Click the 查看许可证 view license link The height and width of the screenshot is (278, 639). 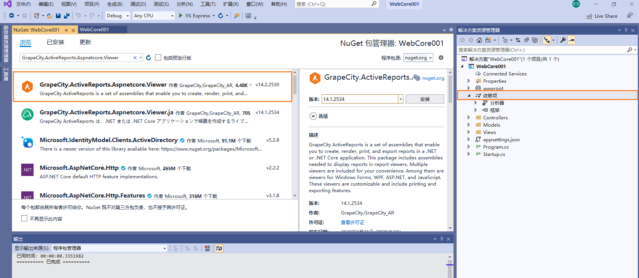(352, 223)
